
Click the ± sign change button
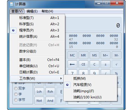point(106,64)
